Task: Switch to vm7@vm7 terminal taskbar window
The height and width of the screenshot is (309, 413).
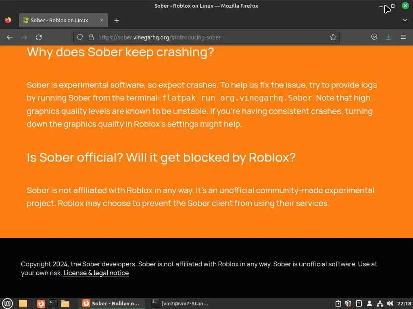Action: [x=181, y=303]
